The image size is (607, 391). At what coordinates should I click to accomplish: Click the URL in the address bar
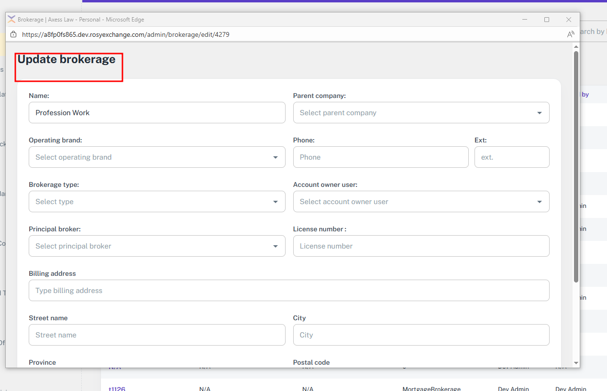(126, 34)
